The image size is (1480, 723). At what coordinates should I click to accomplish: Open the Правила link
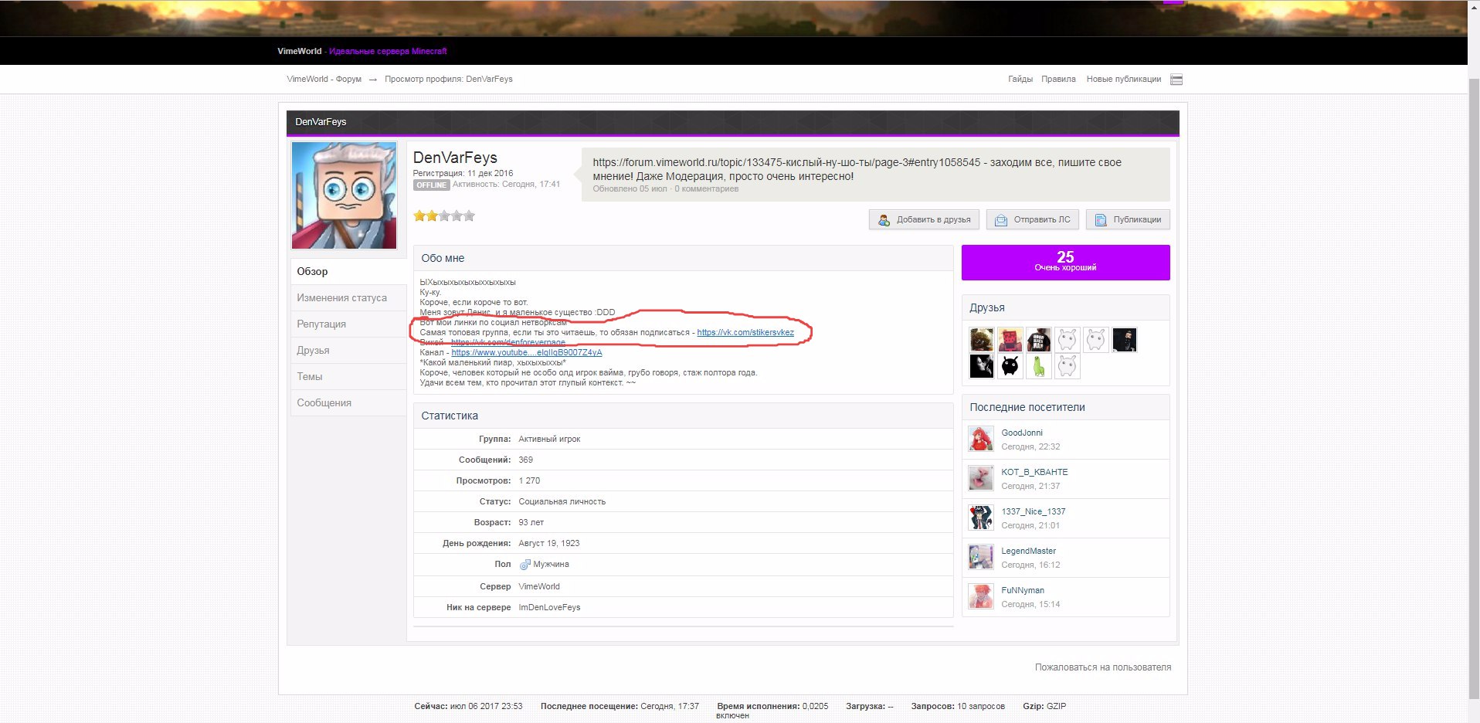[x=1058, y=79]
